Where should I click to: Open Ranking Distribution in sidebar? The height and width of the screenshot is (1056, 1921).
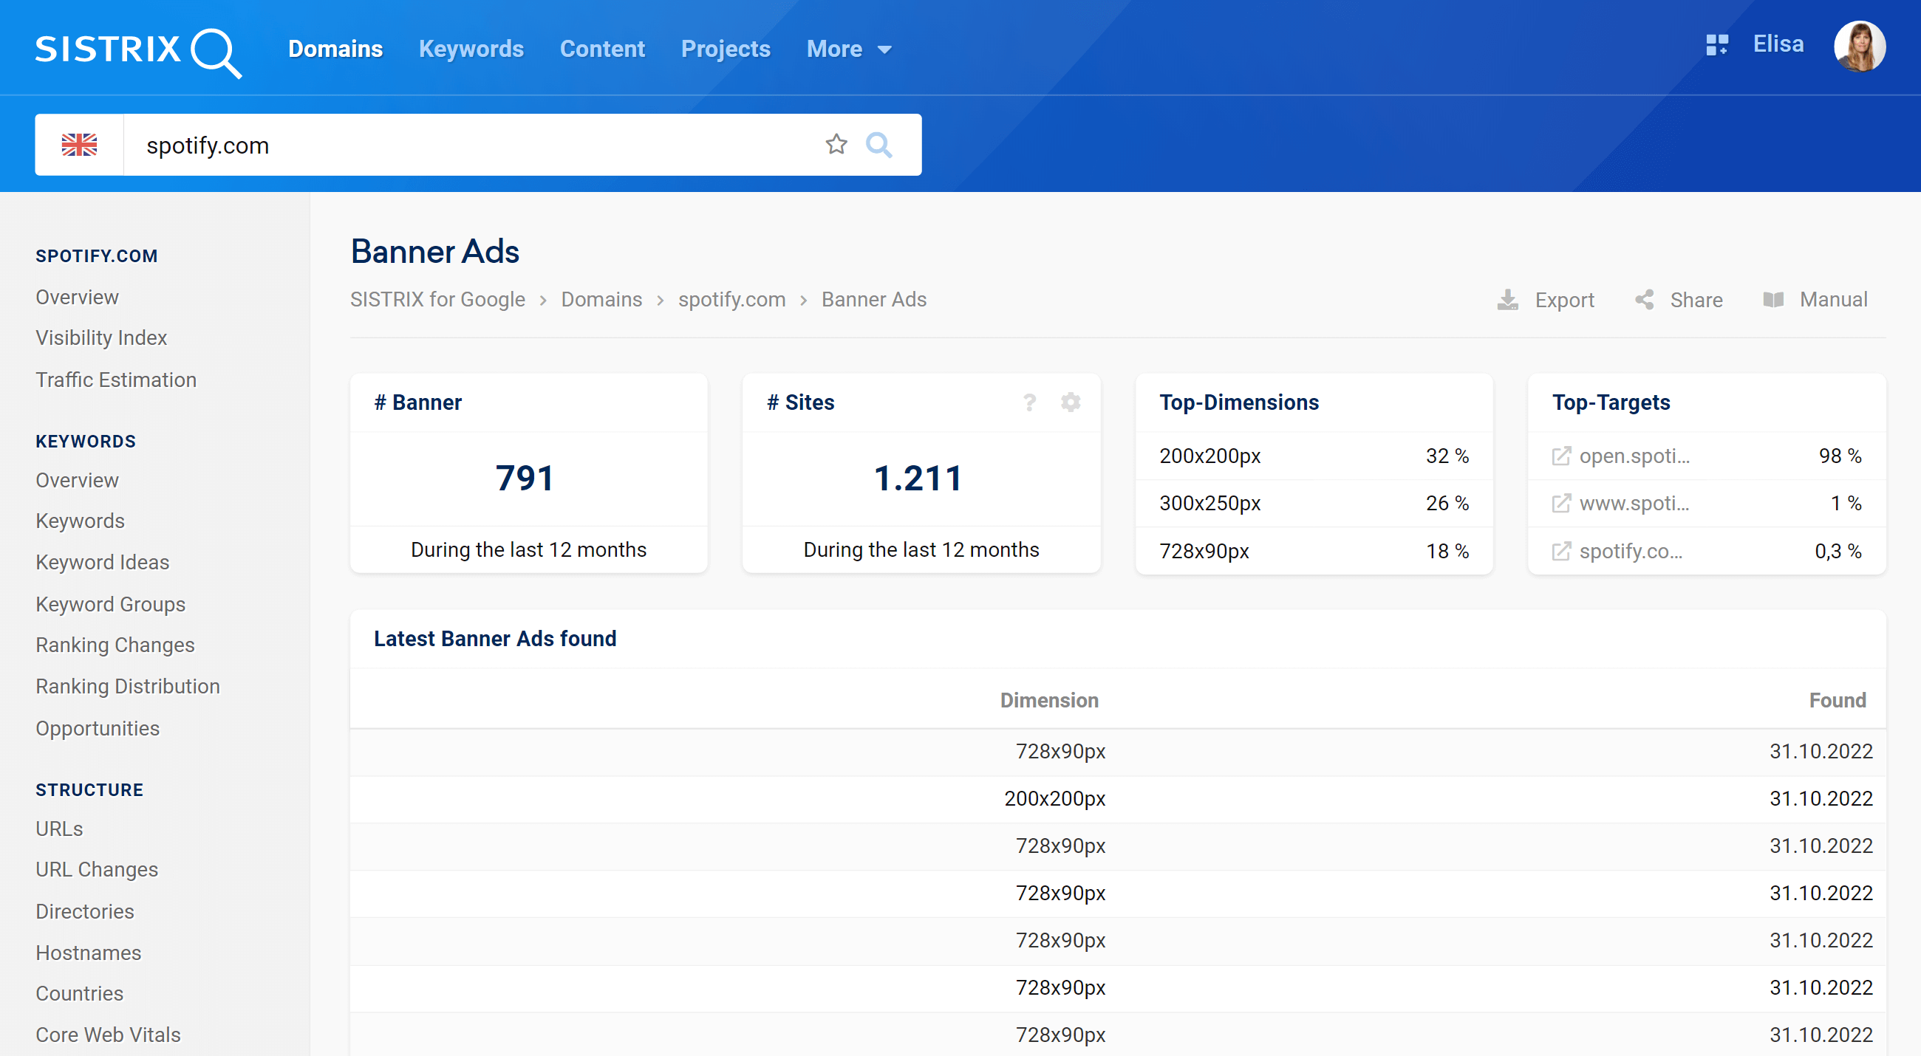(x=129, y=686)
